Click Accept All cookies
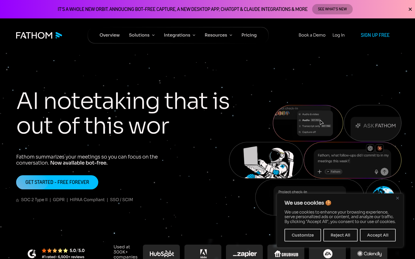 click(378, 235)
